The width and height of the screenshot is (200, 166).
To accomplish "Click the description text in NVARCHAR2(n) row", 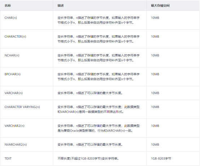I will (90, 145).
